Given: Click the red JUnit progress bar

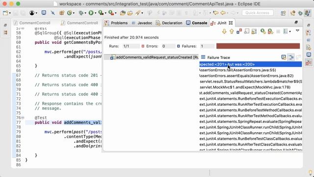Looking at the screenshot, I should (258, 46).
